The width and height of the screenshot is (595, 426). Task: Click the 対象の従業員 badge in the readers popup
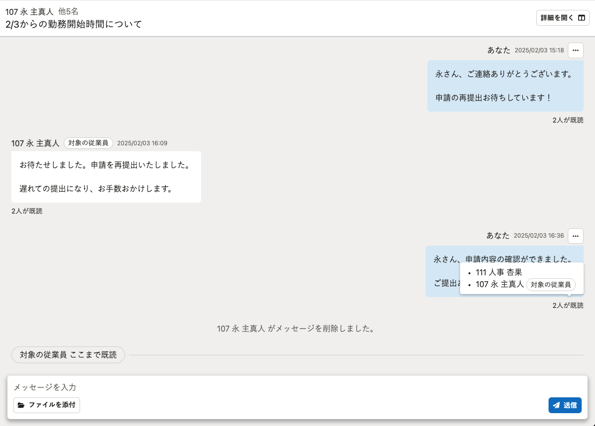[551, 285]
